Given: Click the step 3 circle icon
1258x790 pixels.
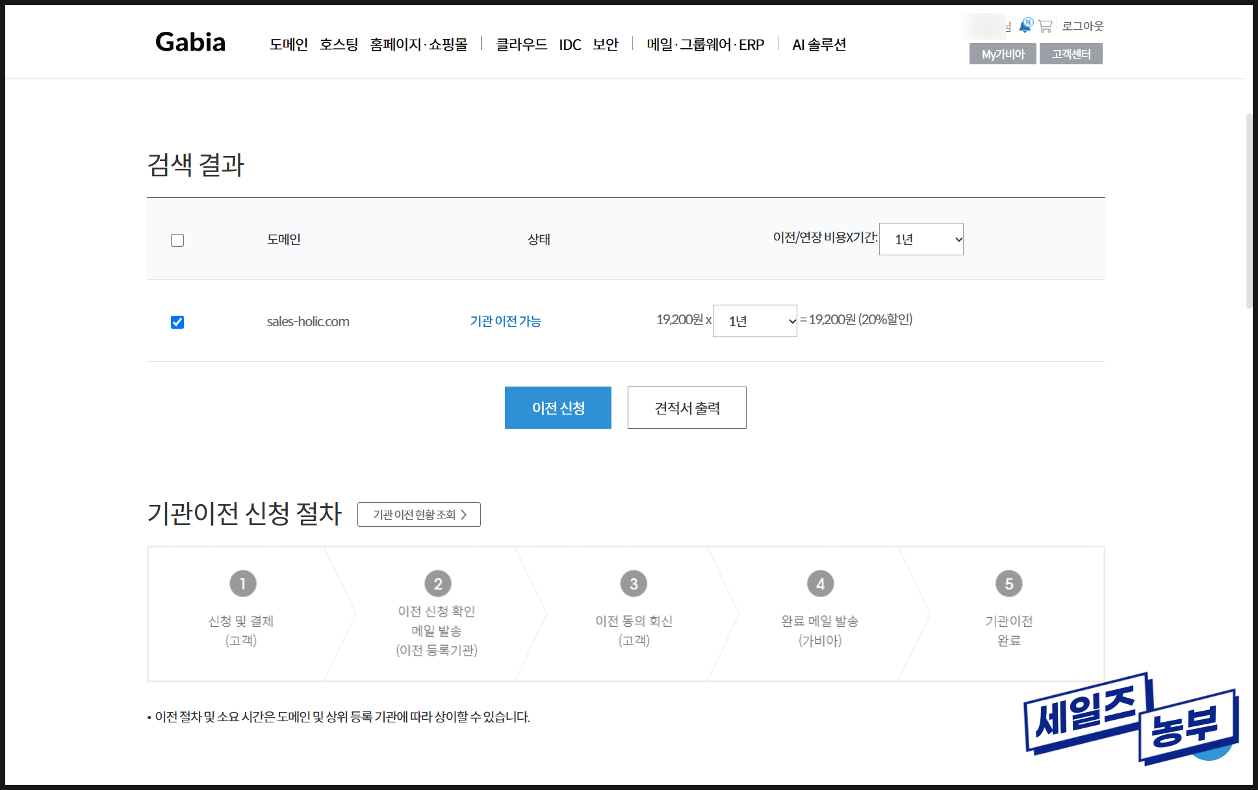Looking at the screenshot, I should click(634, 583).
